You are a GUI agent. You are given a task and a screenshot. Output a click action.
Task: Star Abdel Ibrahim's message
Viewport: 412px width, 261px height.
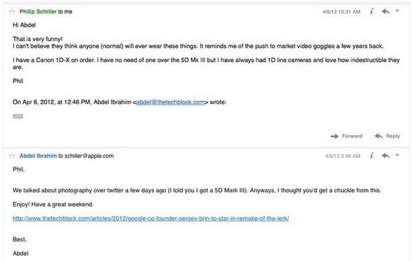coord(12,156)
